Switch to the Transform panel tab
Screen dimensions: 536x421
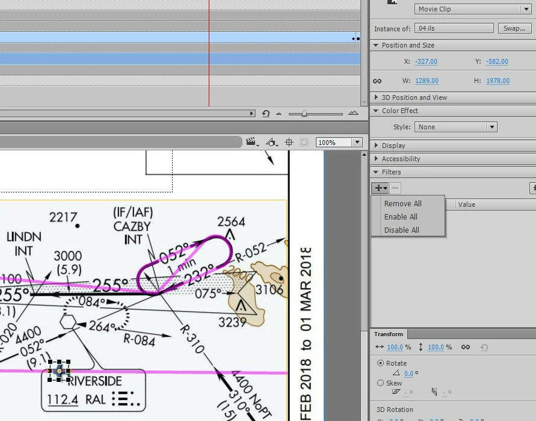[x=389, y=334]
